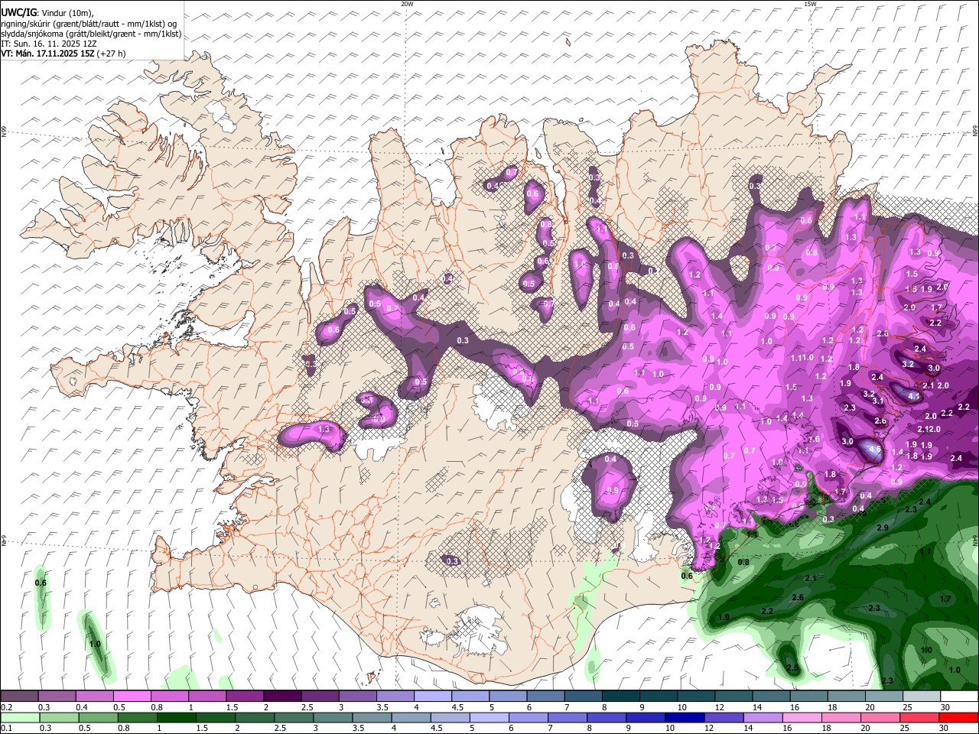
Task: Click the bold 'UWC/IG' title text
Action: coord(18,13)
